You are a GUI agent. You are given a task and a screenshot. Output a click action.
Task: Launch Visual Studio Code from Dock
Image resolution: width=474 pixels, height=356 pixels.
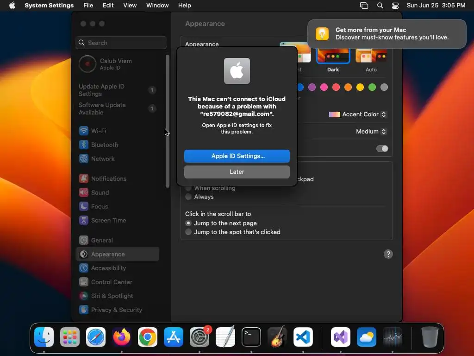pos(303,337)
